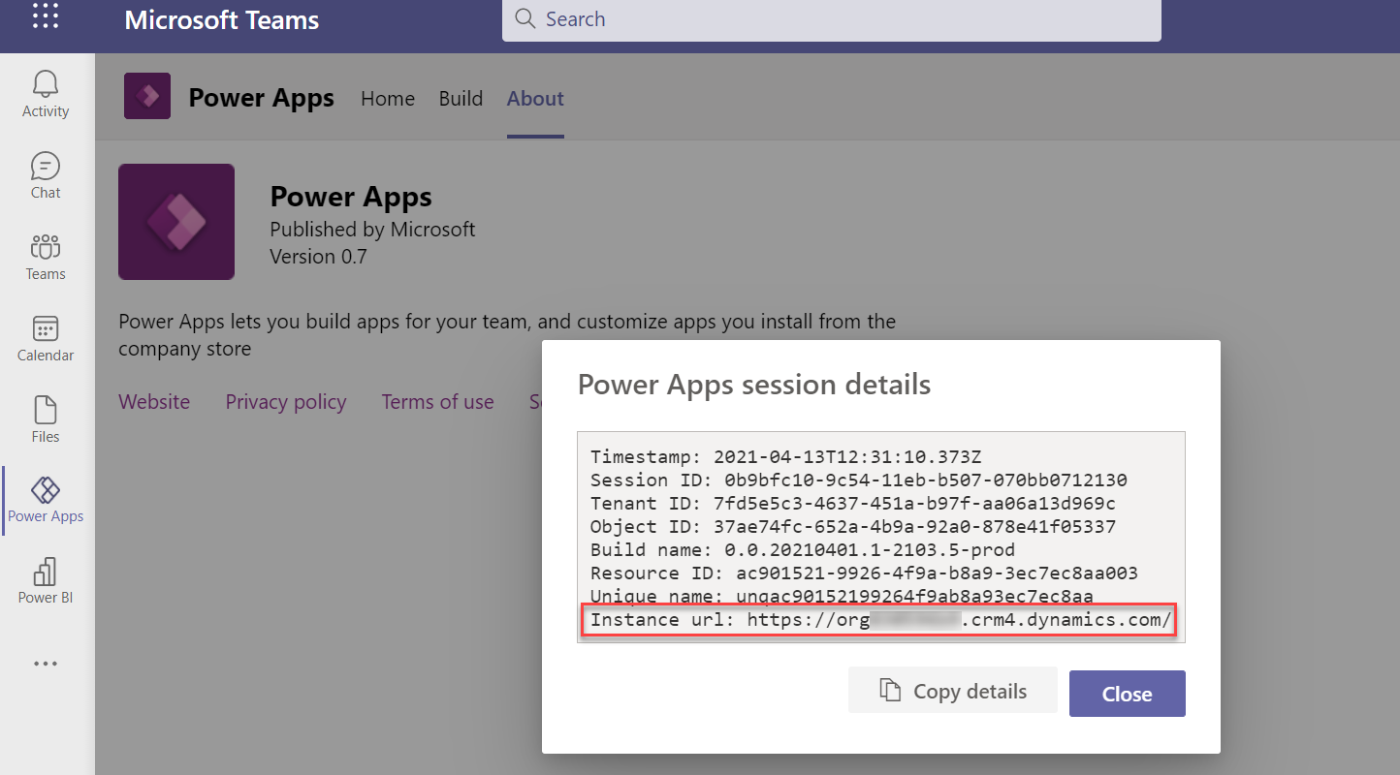The width and height of the screenshot is (1400, 775).
Task: Click the Object ID line
Action: (853, 527)
